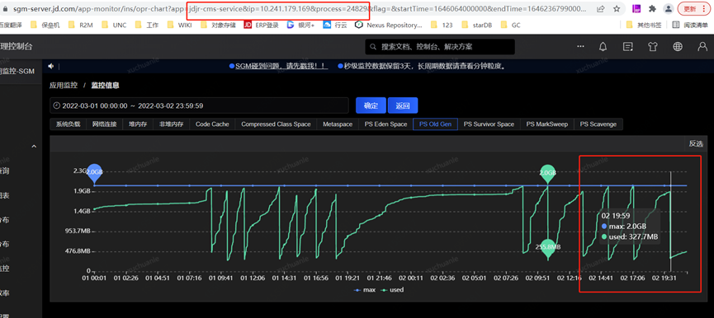Screen dimensions: 714x318
Task: Open the browser extensions puzzle icon
Action: [652, 8]
